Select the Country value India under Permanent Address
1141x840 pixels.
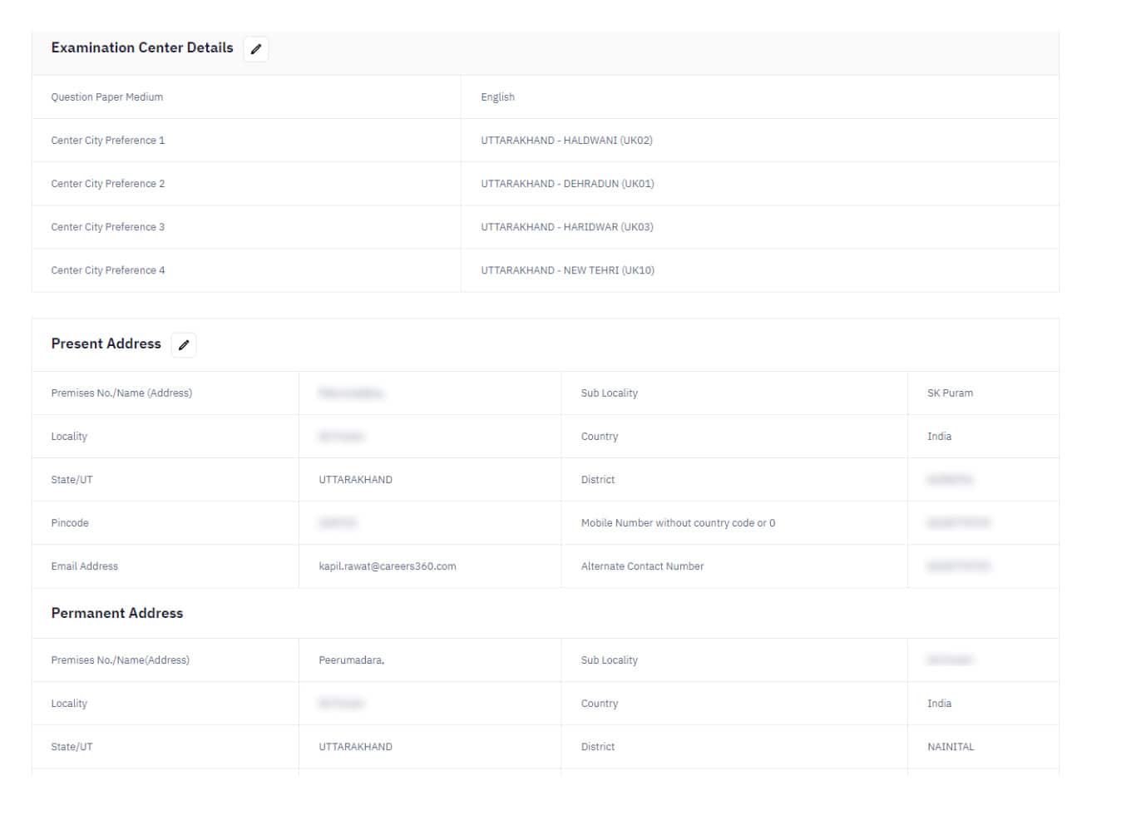click(939, 703)
